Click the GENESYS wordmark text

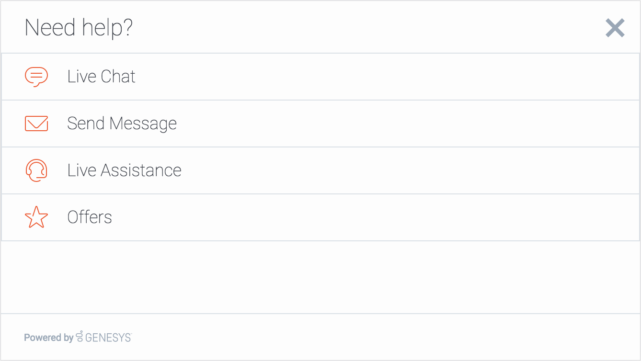click(108, 338)
